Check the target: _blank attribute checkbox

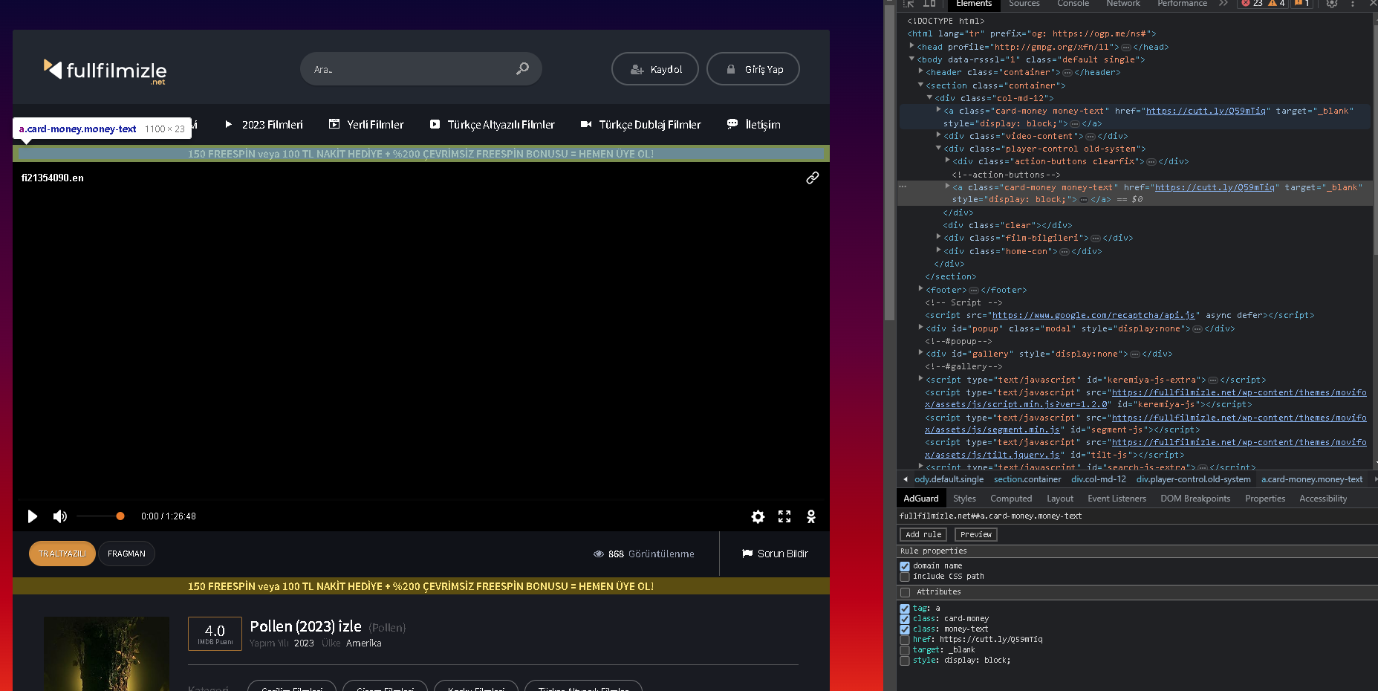905,649
